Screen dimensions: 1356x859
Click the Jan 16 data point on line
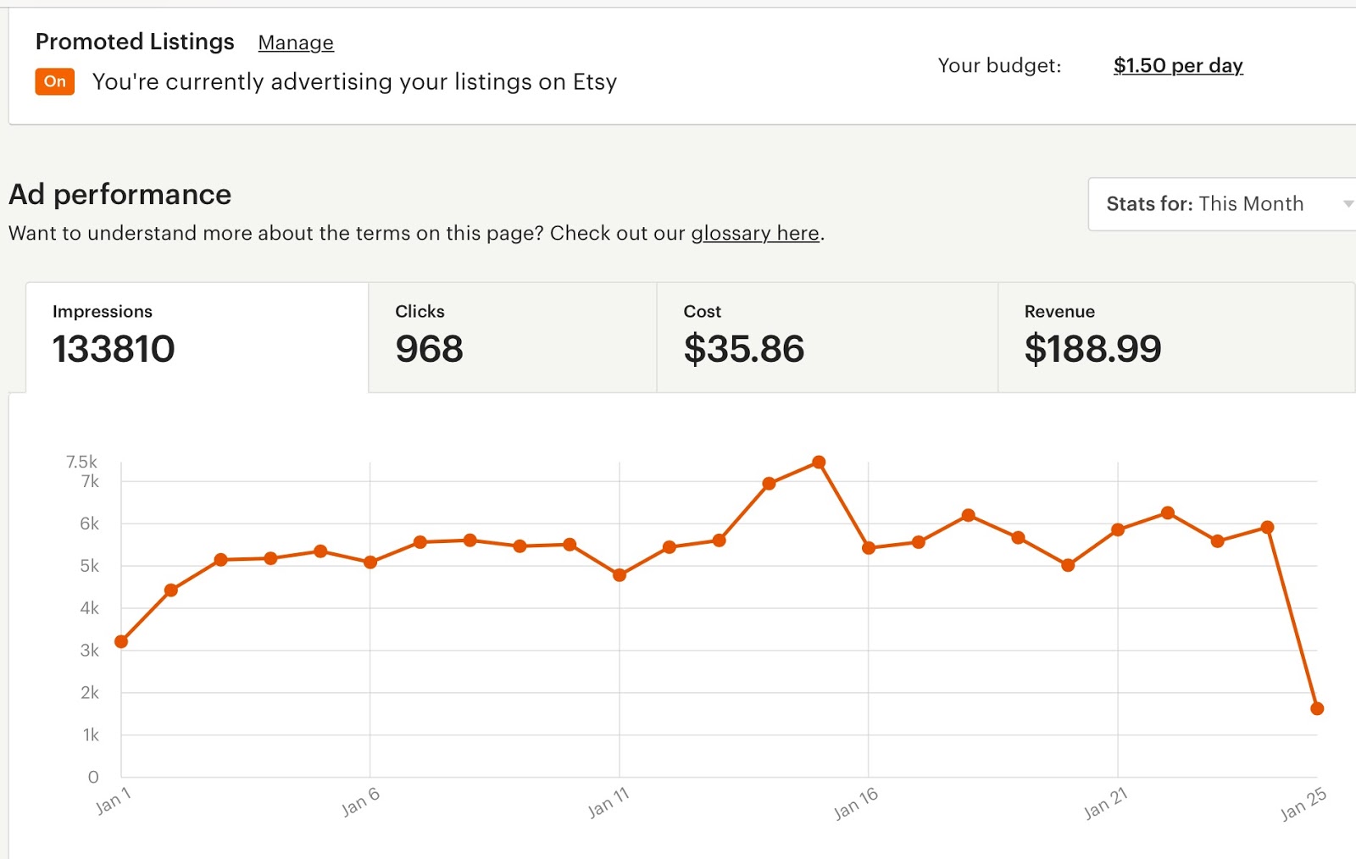tap(869, 548)
